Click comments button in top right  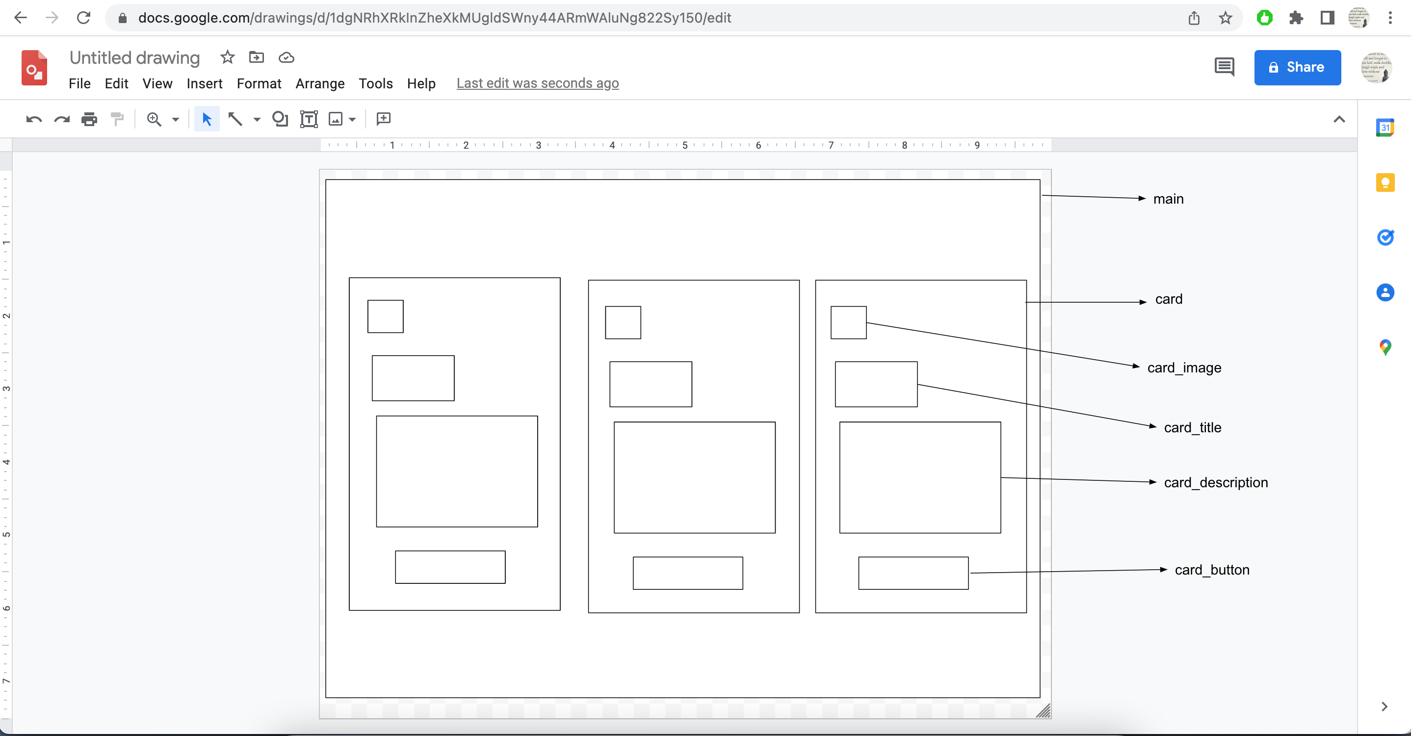(1225, 67)
